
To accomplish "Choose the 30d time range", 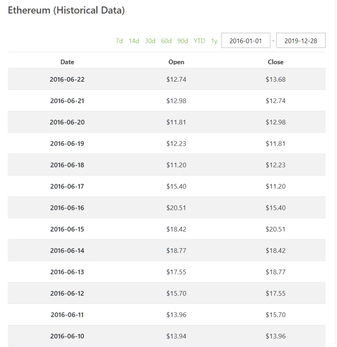I will (150, 41).
